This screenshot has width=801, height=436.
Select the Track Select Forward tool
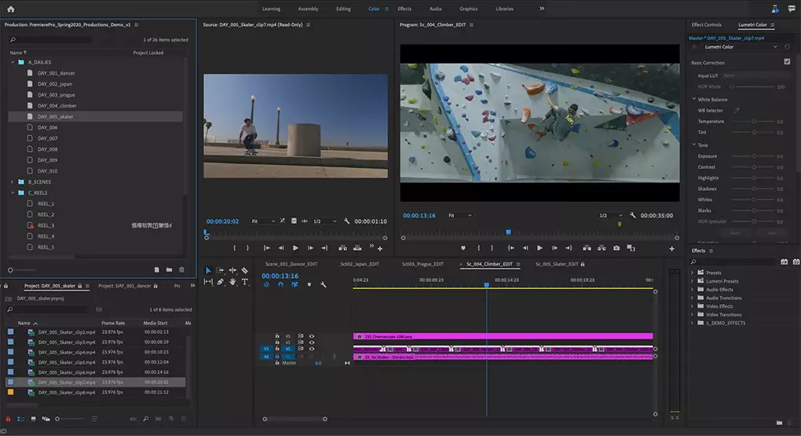point(220,270)
